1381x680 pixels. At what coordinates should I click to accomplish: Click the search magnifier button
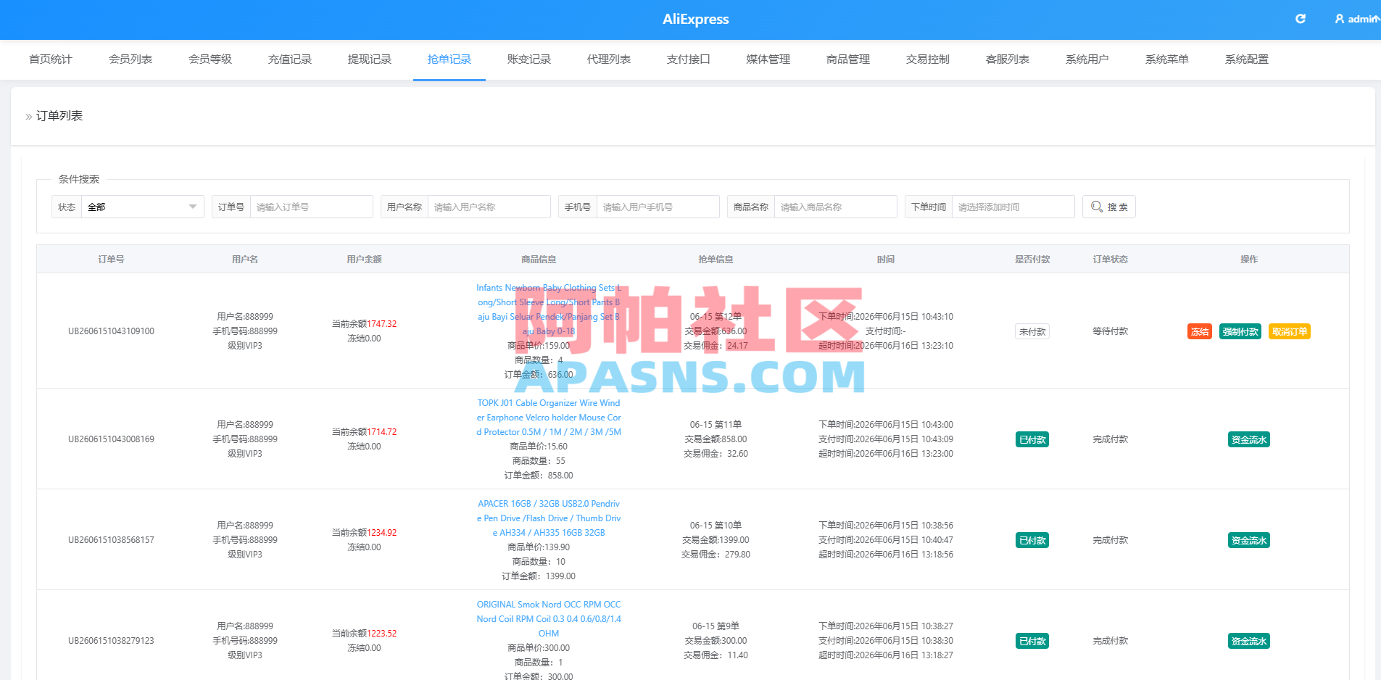click(x=1108, y=207)
